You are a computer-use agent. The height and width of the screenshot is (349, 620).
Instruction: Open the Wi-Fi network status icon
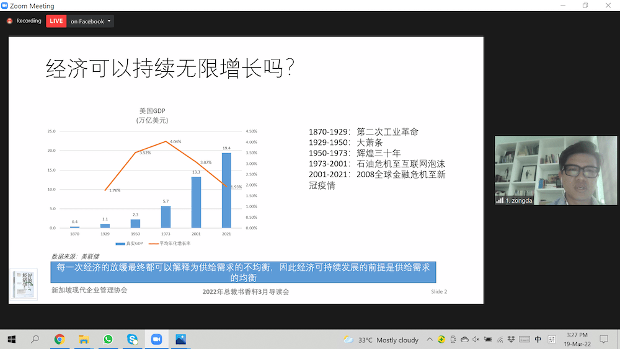click(500, 340)
